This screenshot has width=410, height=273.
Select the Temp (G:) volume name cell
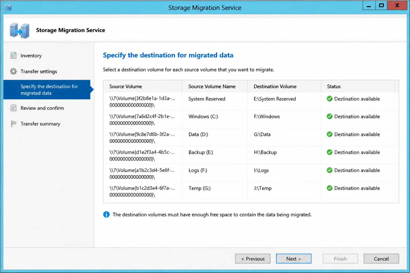point(215,191)
